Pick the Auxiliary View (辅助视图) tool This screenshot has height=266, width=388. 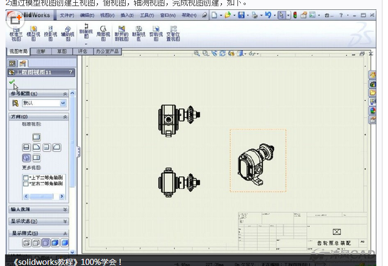pos(68,33)
